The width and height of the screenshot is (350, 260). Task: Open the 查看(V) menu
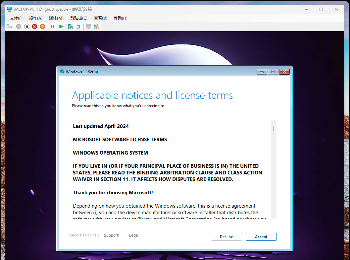pyautogui.click(x=101, y=18)
